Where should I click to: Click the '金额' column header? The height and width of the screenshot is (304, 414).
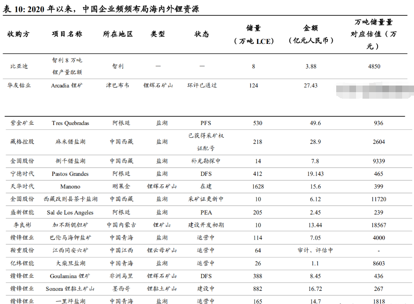pos(311,28)
